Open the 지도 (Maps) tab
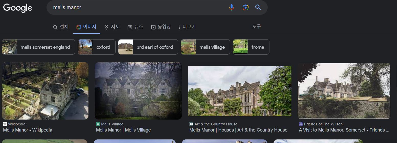This screenshot has height=143, width=397. [x=112, y=27]
